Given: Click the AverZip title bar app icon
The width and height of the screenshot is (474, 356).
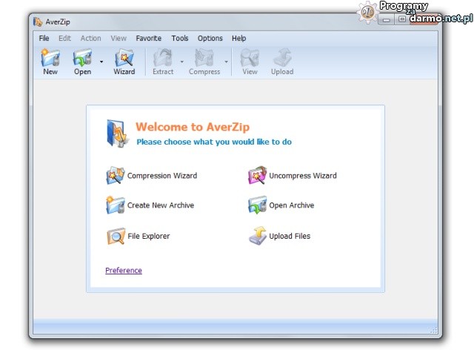Looking at the screenshot, I should 38,22.
